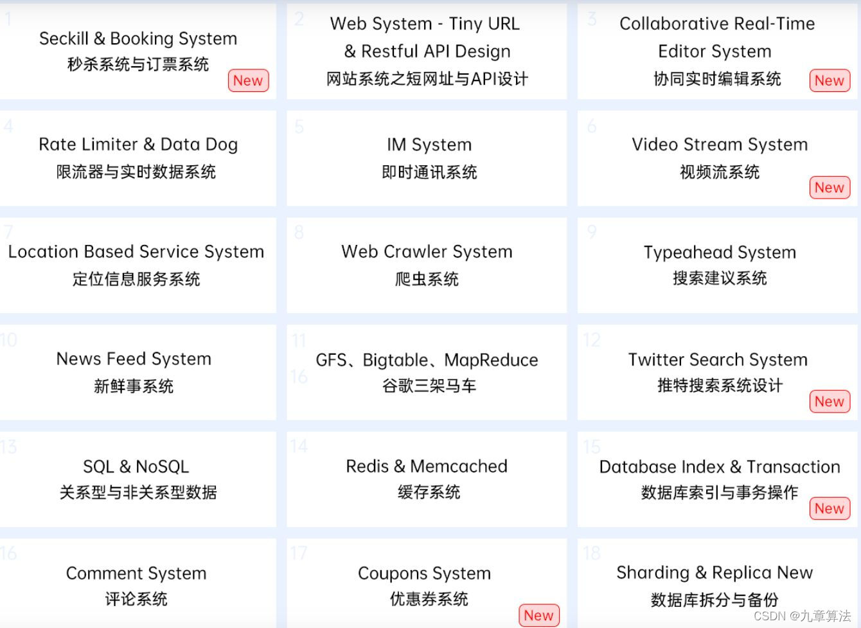861x628 pixels.
Task: Click the subtitle text 谷歌三架马车
Action: point(429,386)
